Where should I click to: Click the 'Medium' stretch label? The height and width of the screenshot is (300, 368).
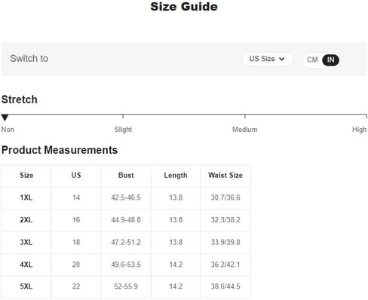coord(244,130)
